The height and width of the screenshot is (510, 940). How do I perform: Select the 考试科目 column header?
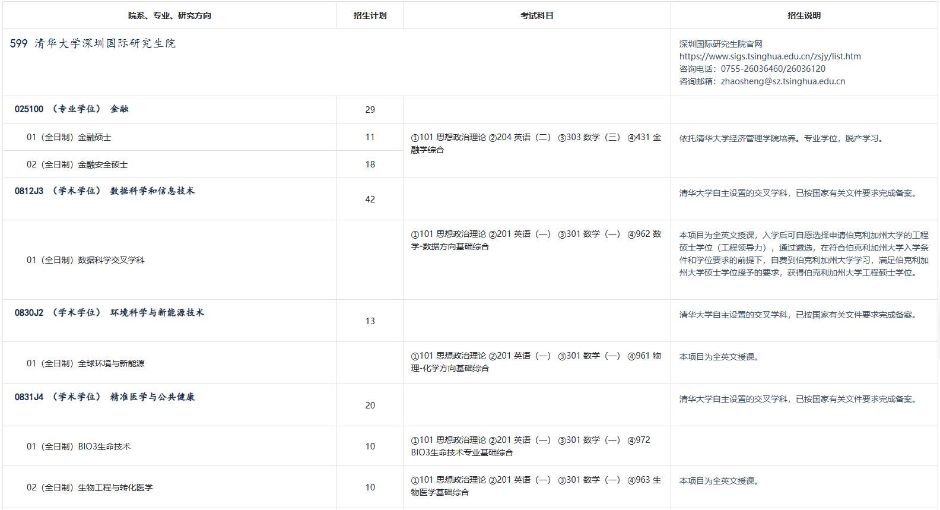536,15
